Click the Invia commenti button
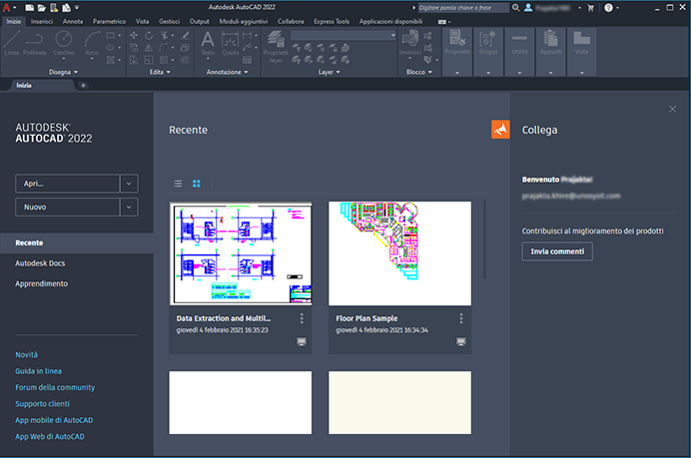This screenshot has height=458, width=691. 557,251
